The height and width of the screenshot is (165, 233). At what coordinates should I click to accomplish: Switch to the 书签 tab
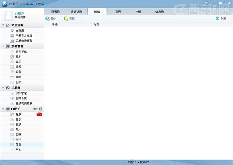(139, 11)
